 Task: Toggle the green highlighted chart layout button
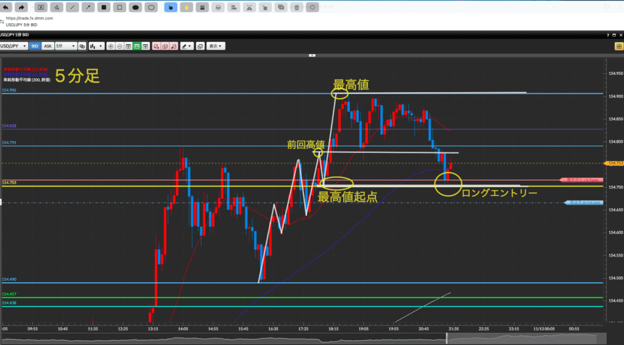pos(137,46)
